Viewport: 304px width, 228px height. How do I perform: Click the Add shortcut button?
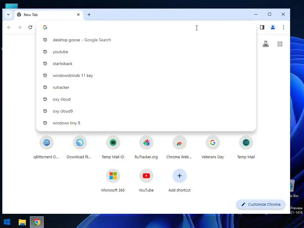(x=180, y=180)
